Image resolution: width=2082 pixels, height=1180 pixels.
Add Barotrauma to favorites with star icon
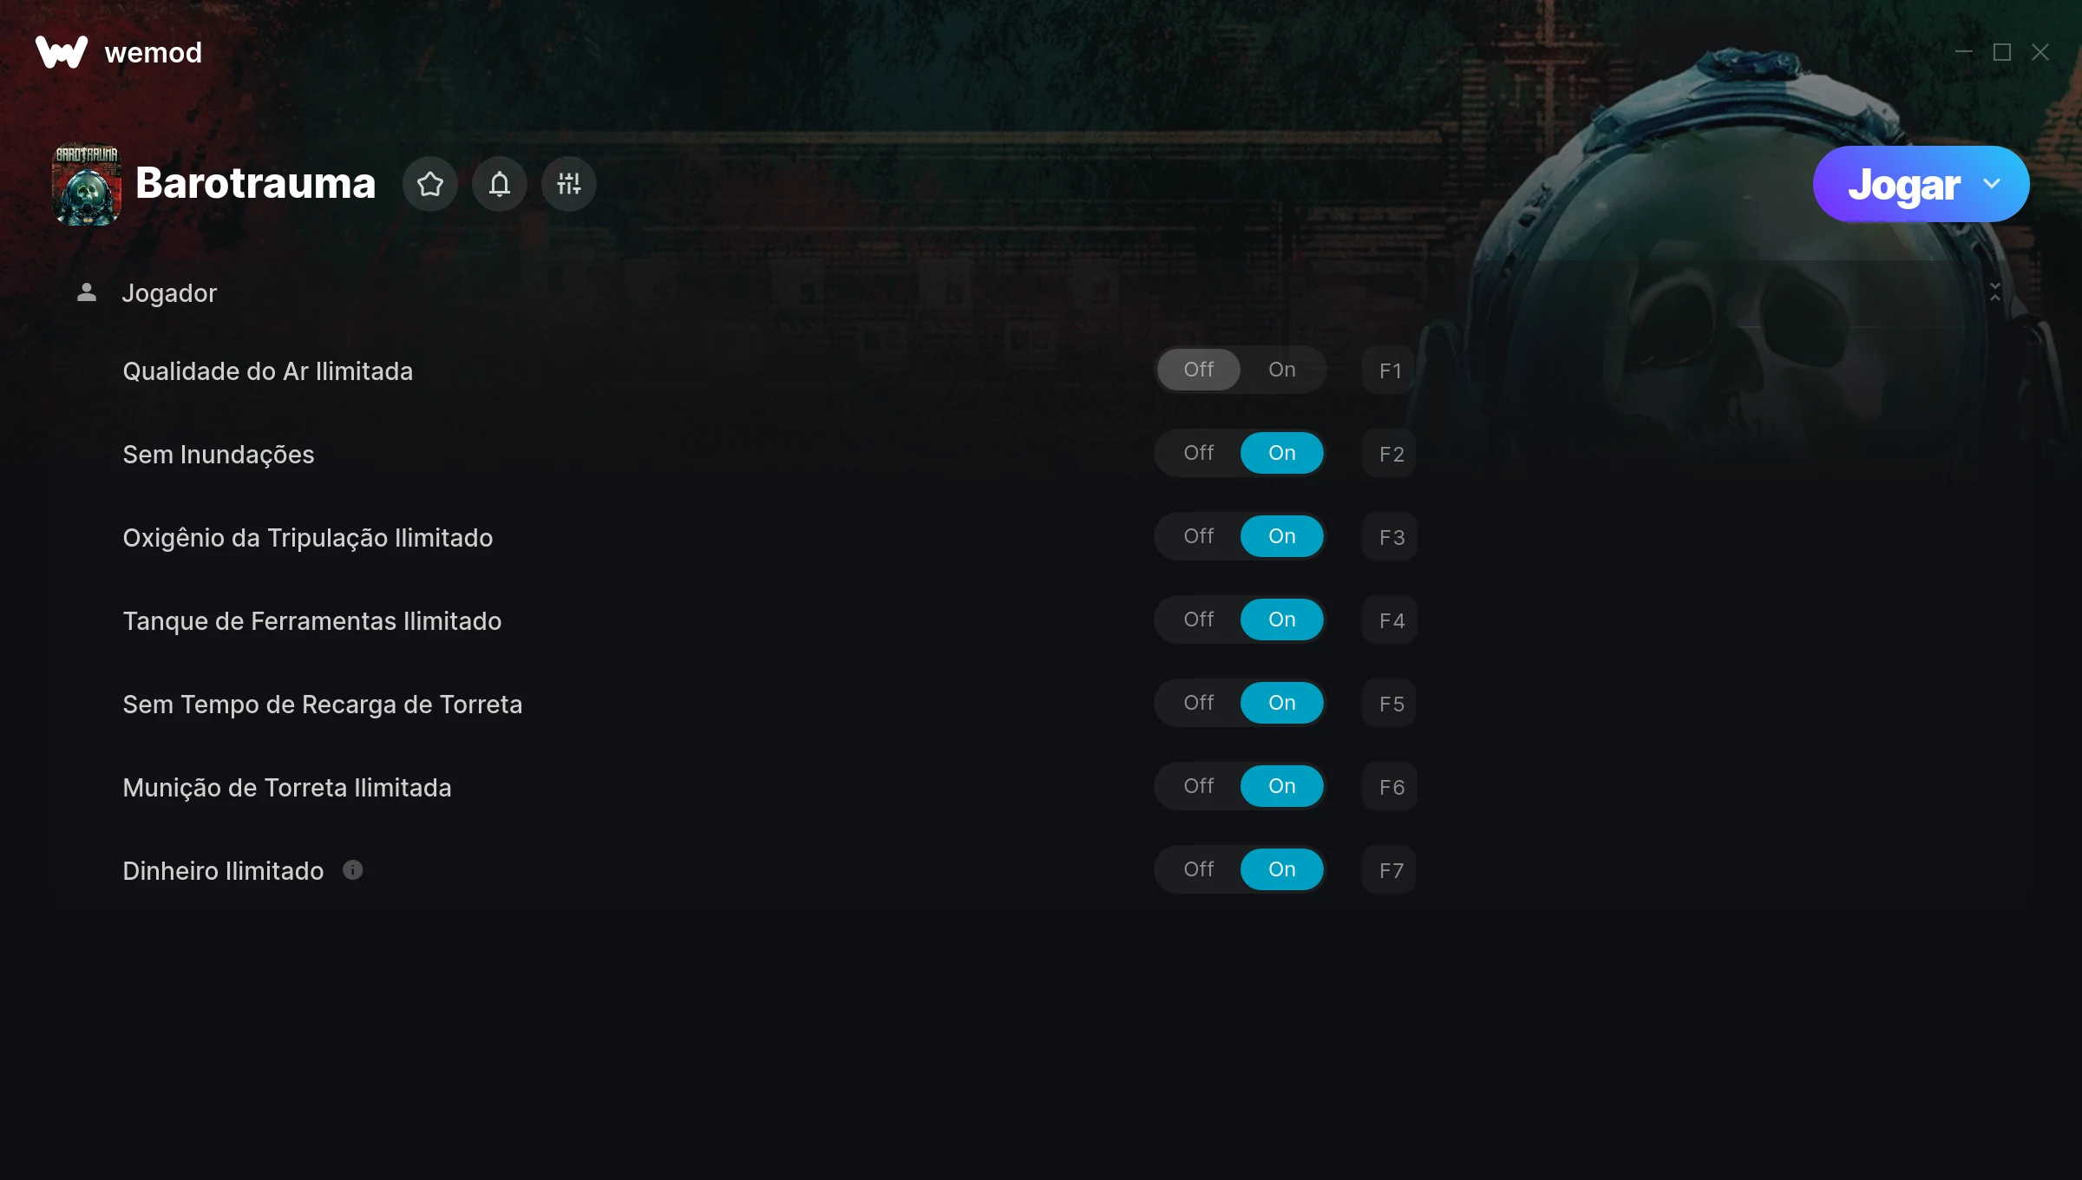tap(430, 184)
